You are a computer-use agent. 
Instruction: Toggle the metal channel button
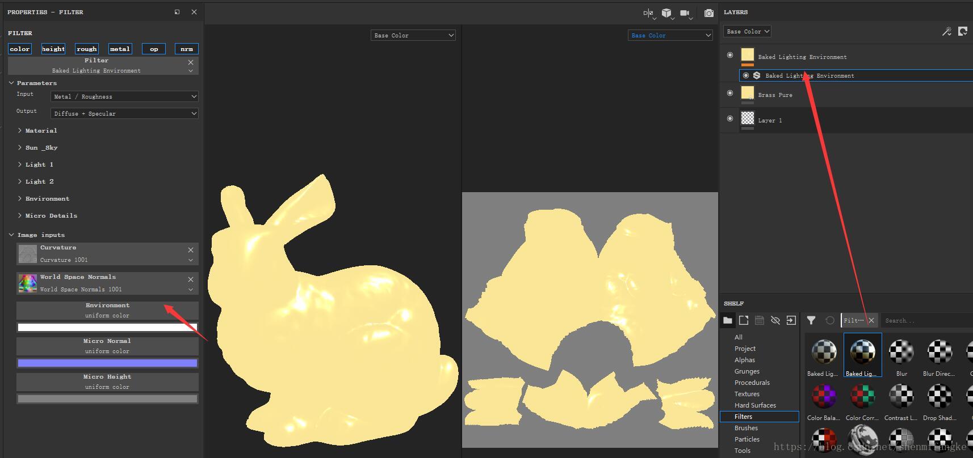(120, 49)
